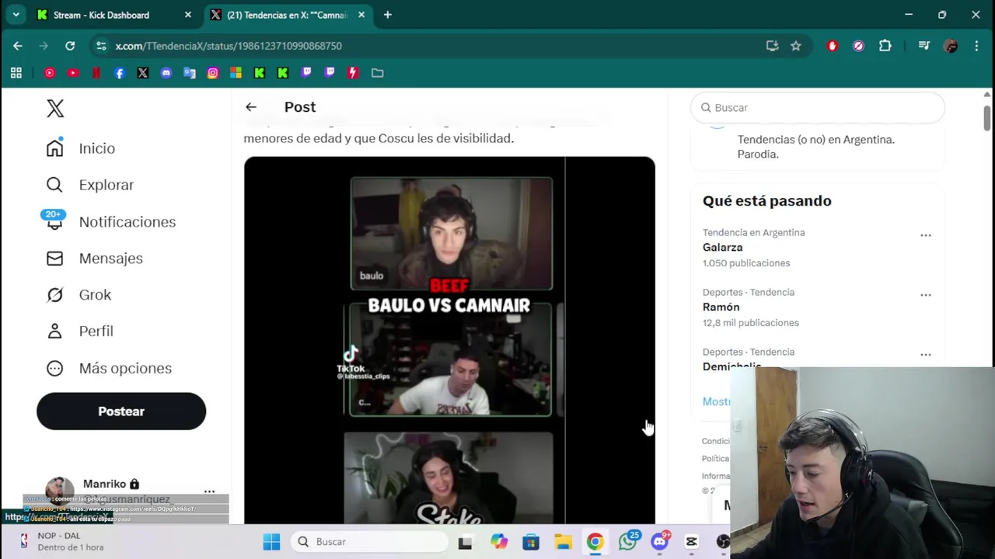Open the Netflix bookmark
The width and height of the screenshot is (995, 559).
tap(96, 73)
